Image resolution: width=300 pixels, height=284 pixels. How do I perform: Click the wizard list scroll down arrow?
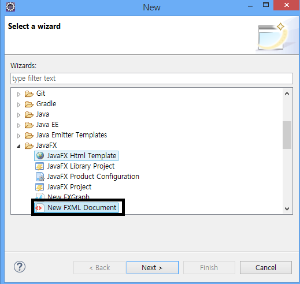click(287, 209)
